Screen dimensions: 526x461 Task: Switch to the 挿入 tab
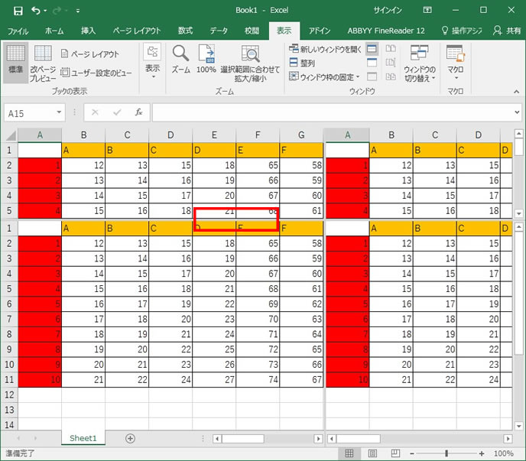coord(88,31)
